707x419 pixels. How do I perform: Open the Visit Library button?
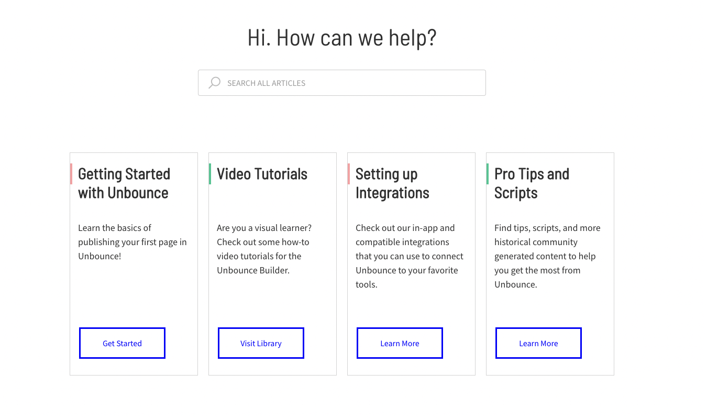[261, 343]
